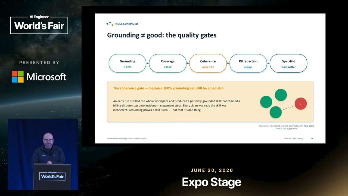Click the speaker video thumbnail

click(43, 154)
